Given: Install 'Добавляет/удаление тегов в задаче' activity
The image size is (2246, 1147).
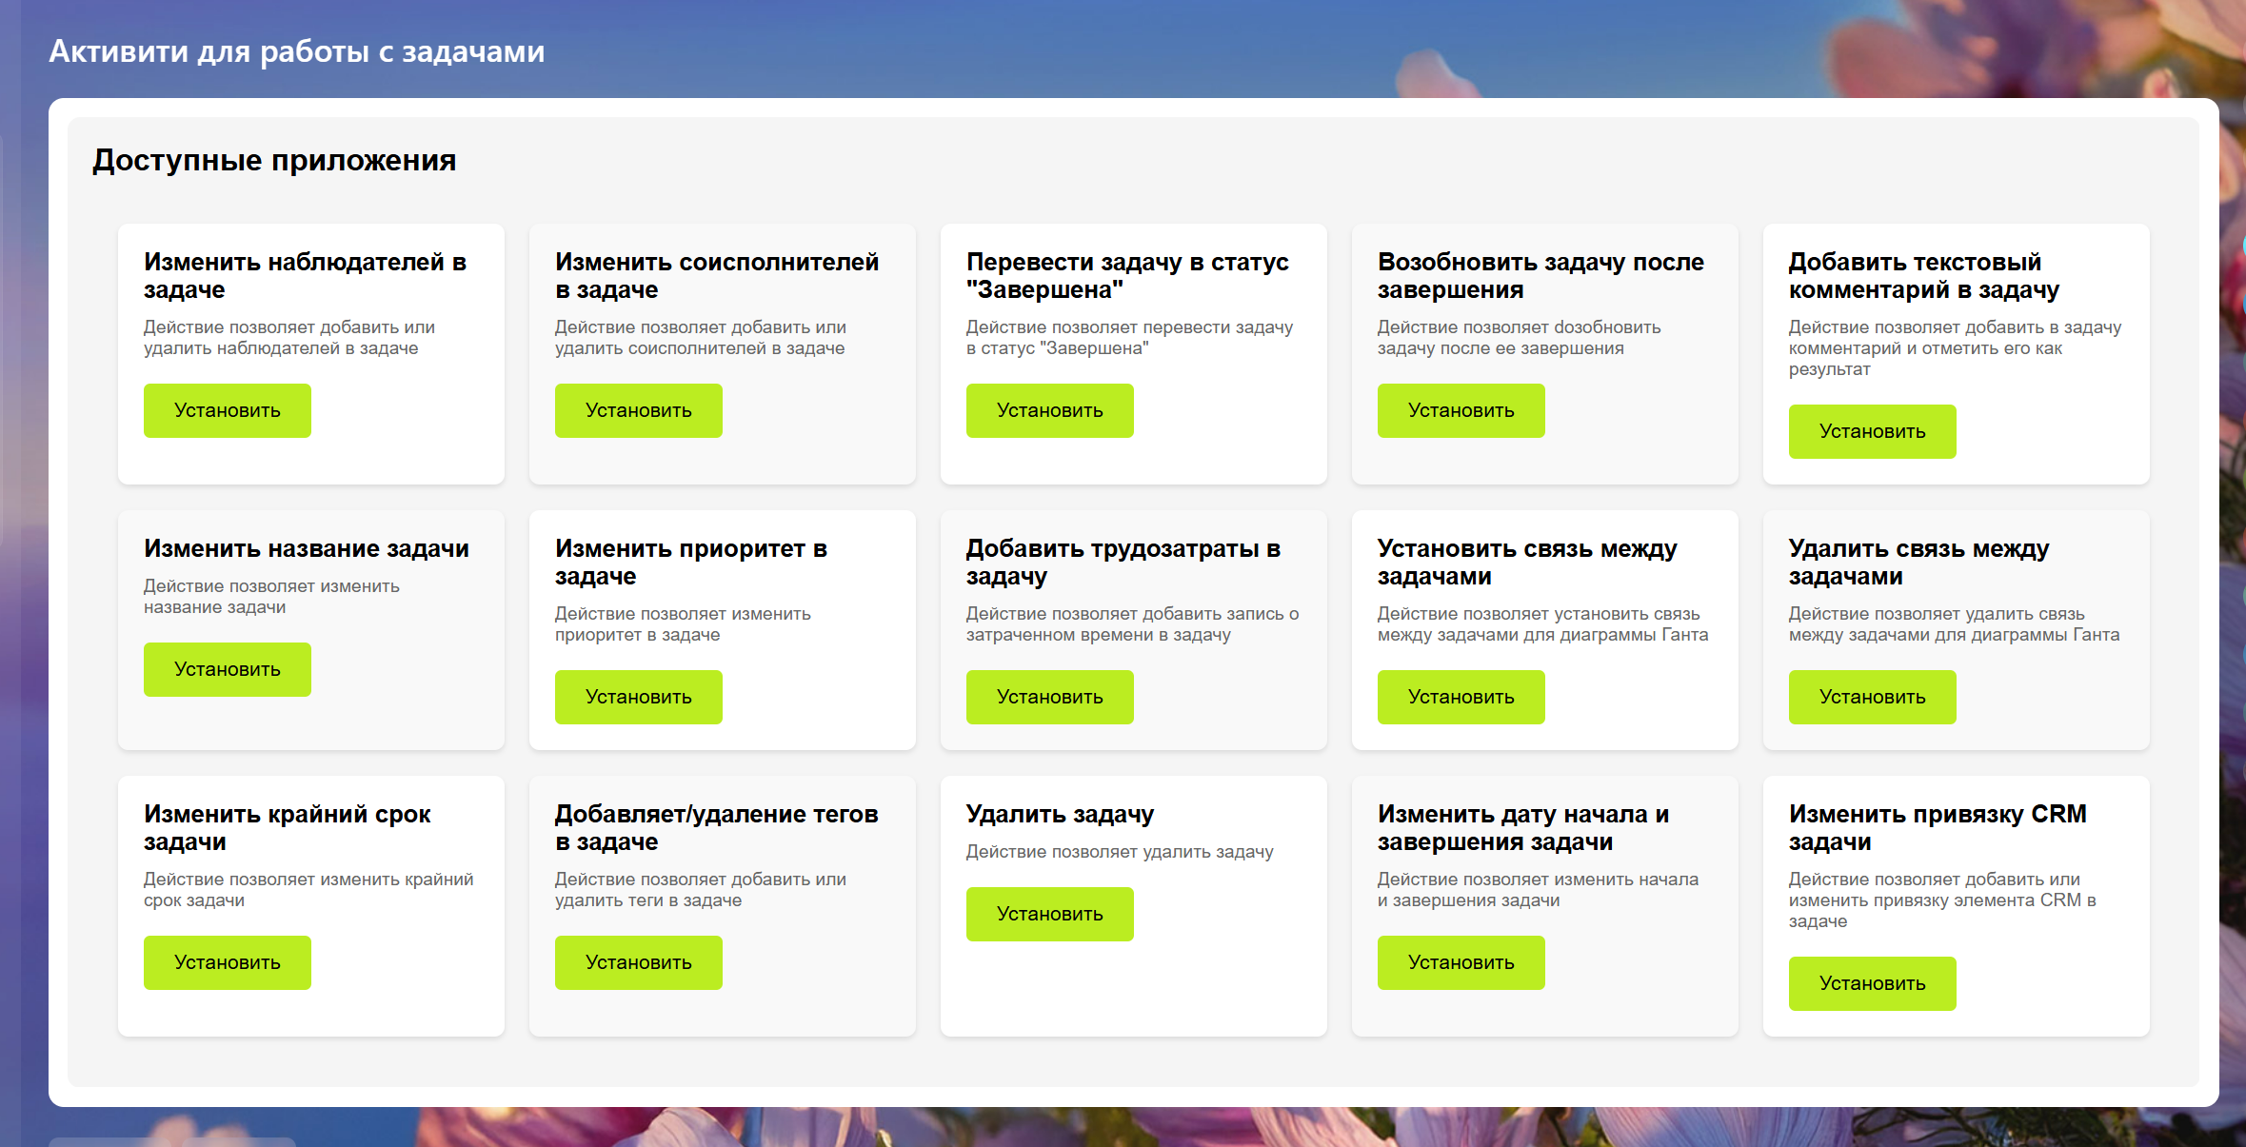Looking at the screenshot, I should pos(638,962).
